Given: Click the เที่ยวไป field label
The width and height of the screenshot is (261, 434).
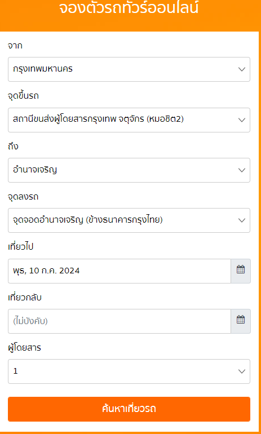Looking at the screenshot, I should click(x=20, y=247).
